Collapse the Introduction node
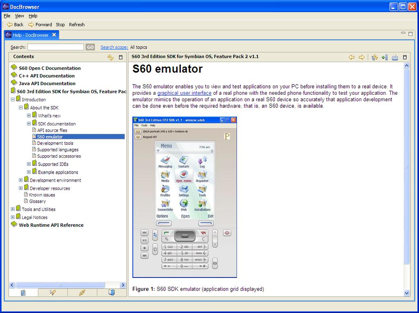Viewport: 419px width, 313px height. [x=13, y=100]
